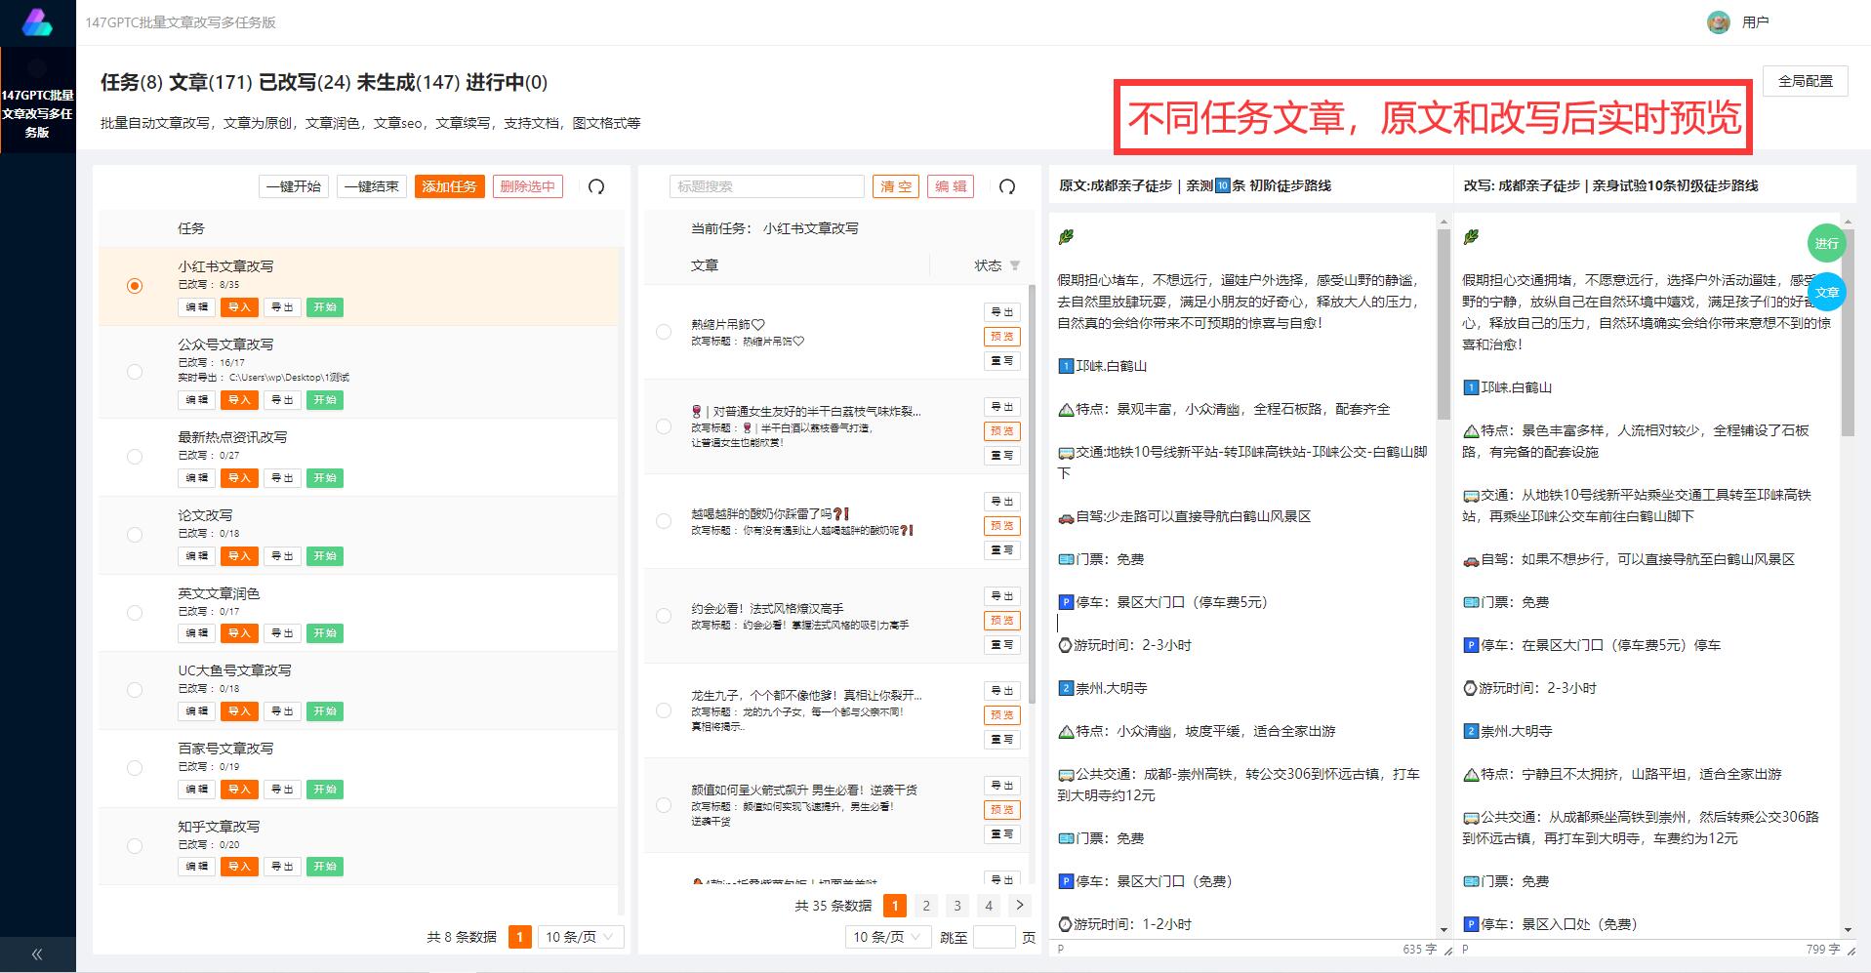Click the original text panel vertical scrollbar
This screenshot has height=973, width=1871.
pyautogui.click(x=1444, y=322)
